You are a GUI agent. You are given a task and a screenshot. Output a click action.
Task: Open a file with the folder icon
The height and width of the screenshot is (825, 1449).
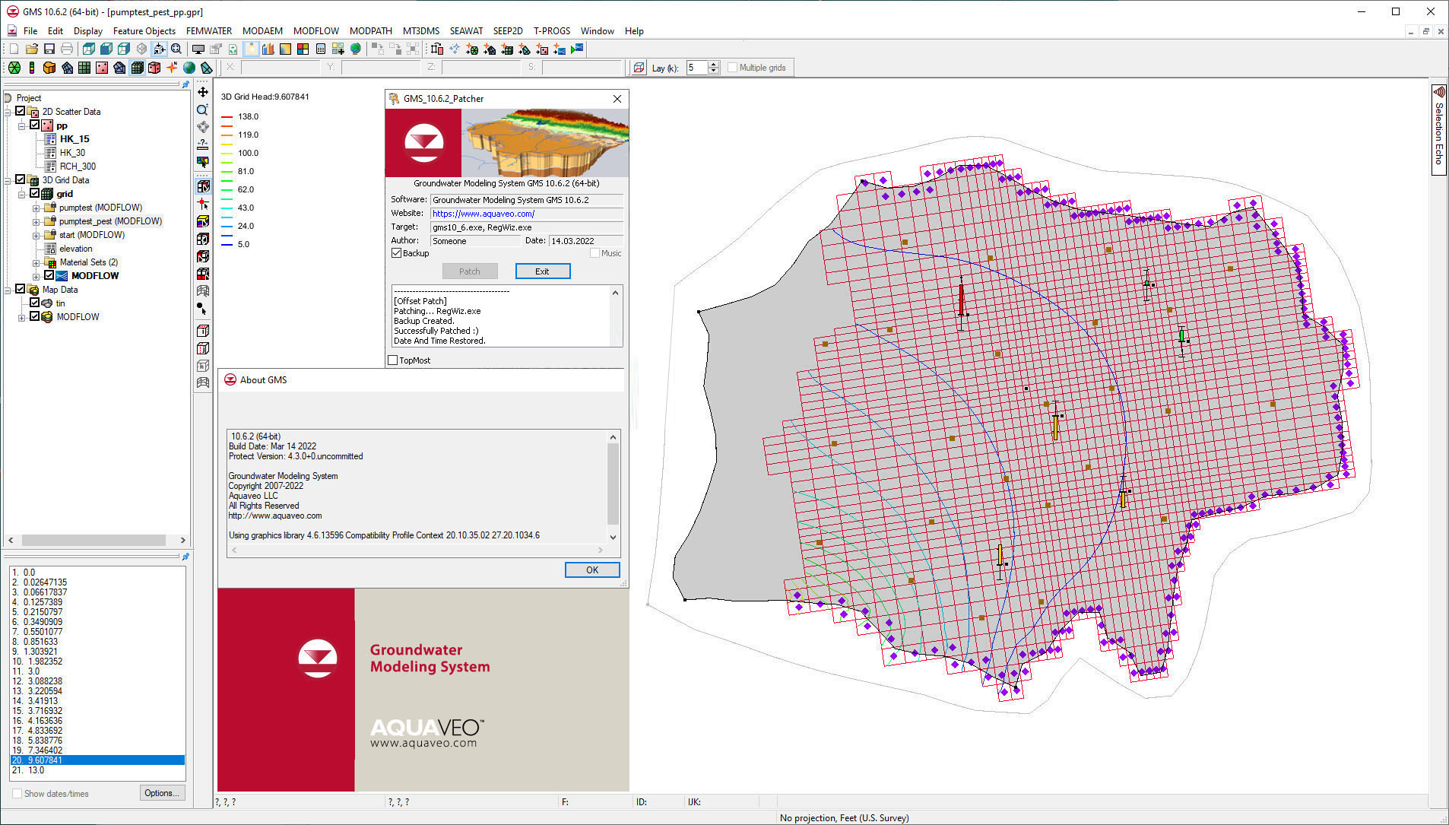[x=32, y=49]
